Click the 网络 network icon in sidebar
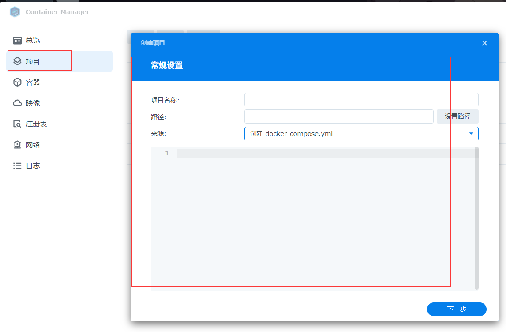The width and height of the screenshot is (506, 332). pyautogui.click(x=17, y=145)
